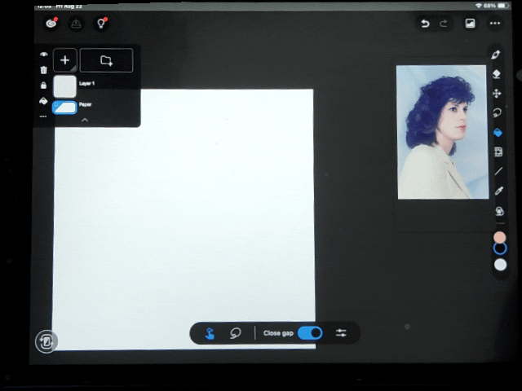Screen dimensions: 522x391
Task: Toggle the Close gap switch
Action: click(310, 333)
